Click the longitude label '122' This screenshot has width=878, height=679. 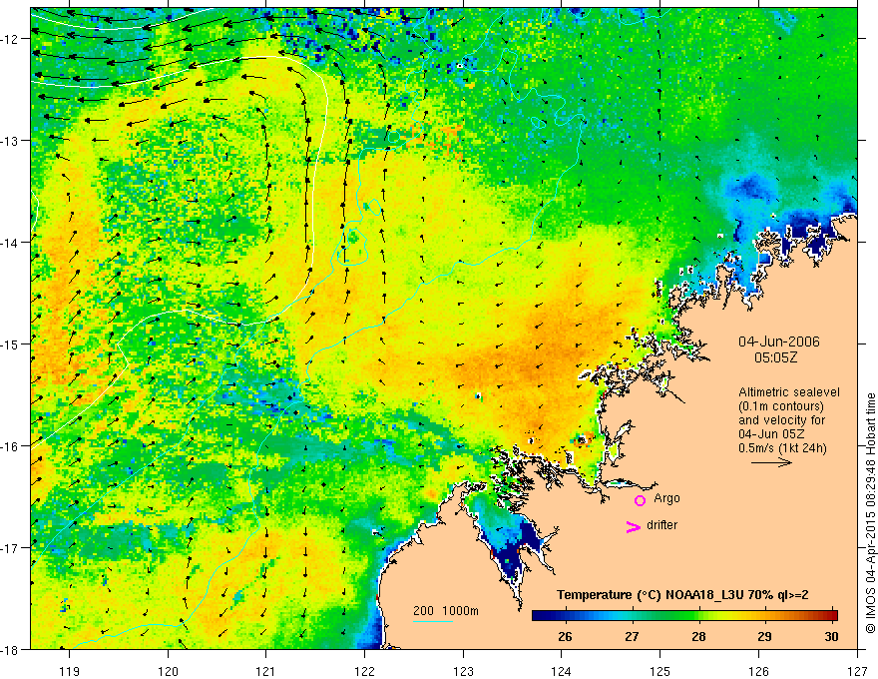click(x=364, y=671)
